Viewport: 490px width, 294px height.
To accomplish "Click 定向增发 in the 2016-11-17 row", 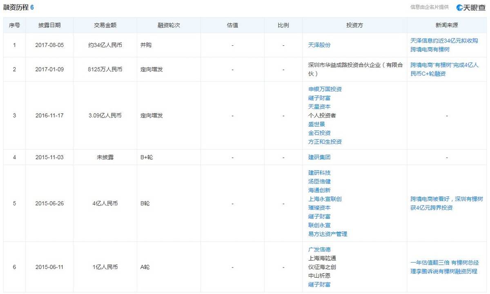I will tap(151, 116).
